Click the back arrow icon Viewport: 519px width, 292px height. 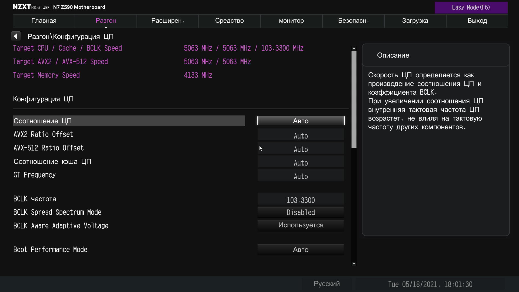[16, 36]
